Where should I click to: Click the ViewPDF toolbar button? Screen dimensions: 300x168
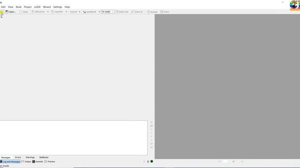tap(57, 12)
